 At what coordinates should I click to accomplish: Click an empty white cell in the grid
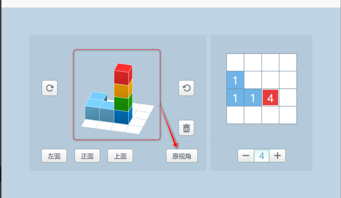(x=288, y=62)
